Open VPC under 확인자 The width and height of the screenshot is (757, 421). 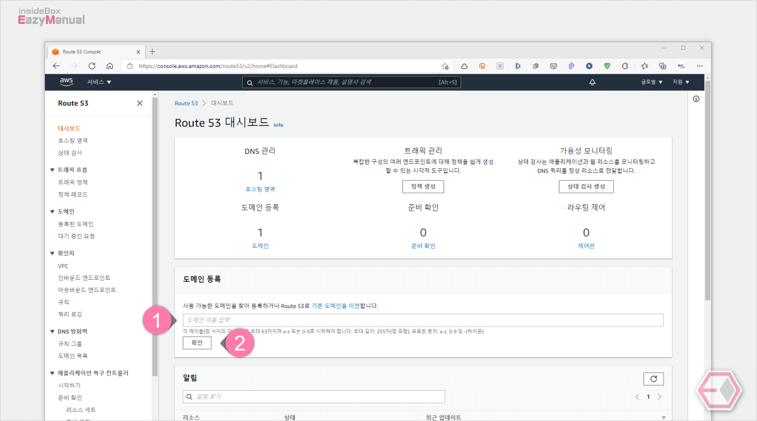coord(63,266)
